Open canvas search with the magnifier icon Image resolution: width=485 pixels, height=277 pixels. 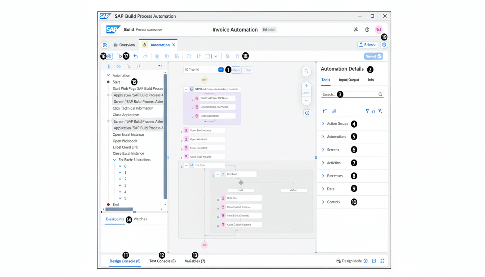[306, 71]
